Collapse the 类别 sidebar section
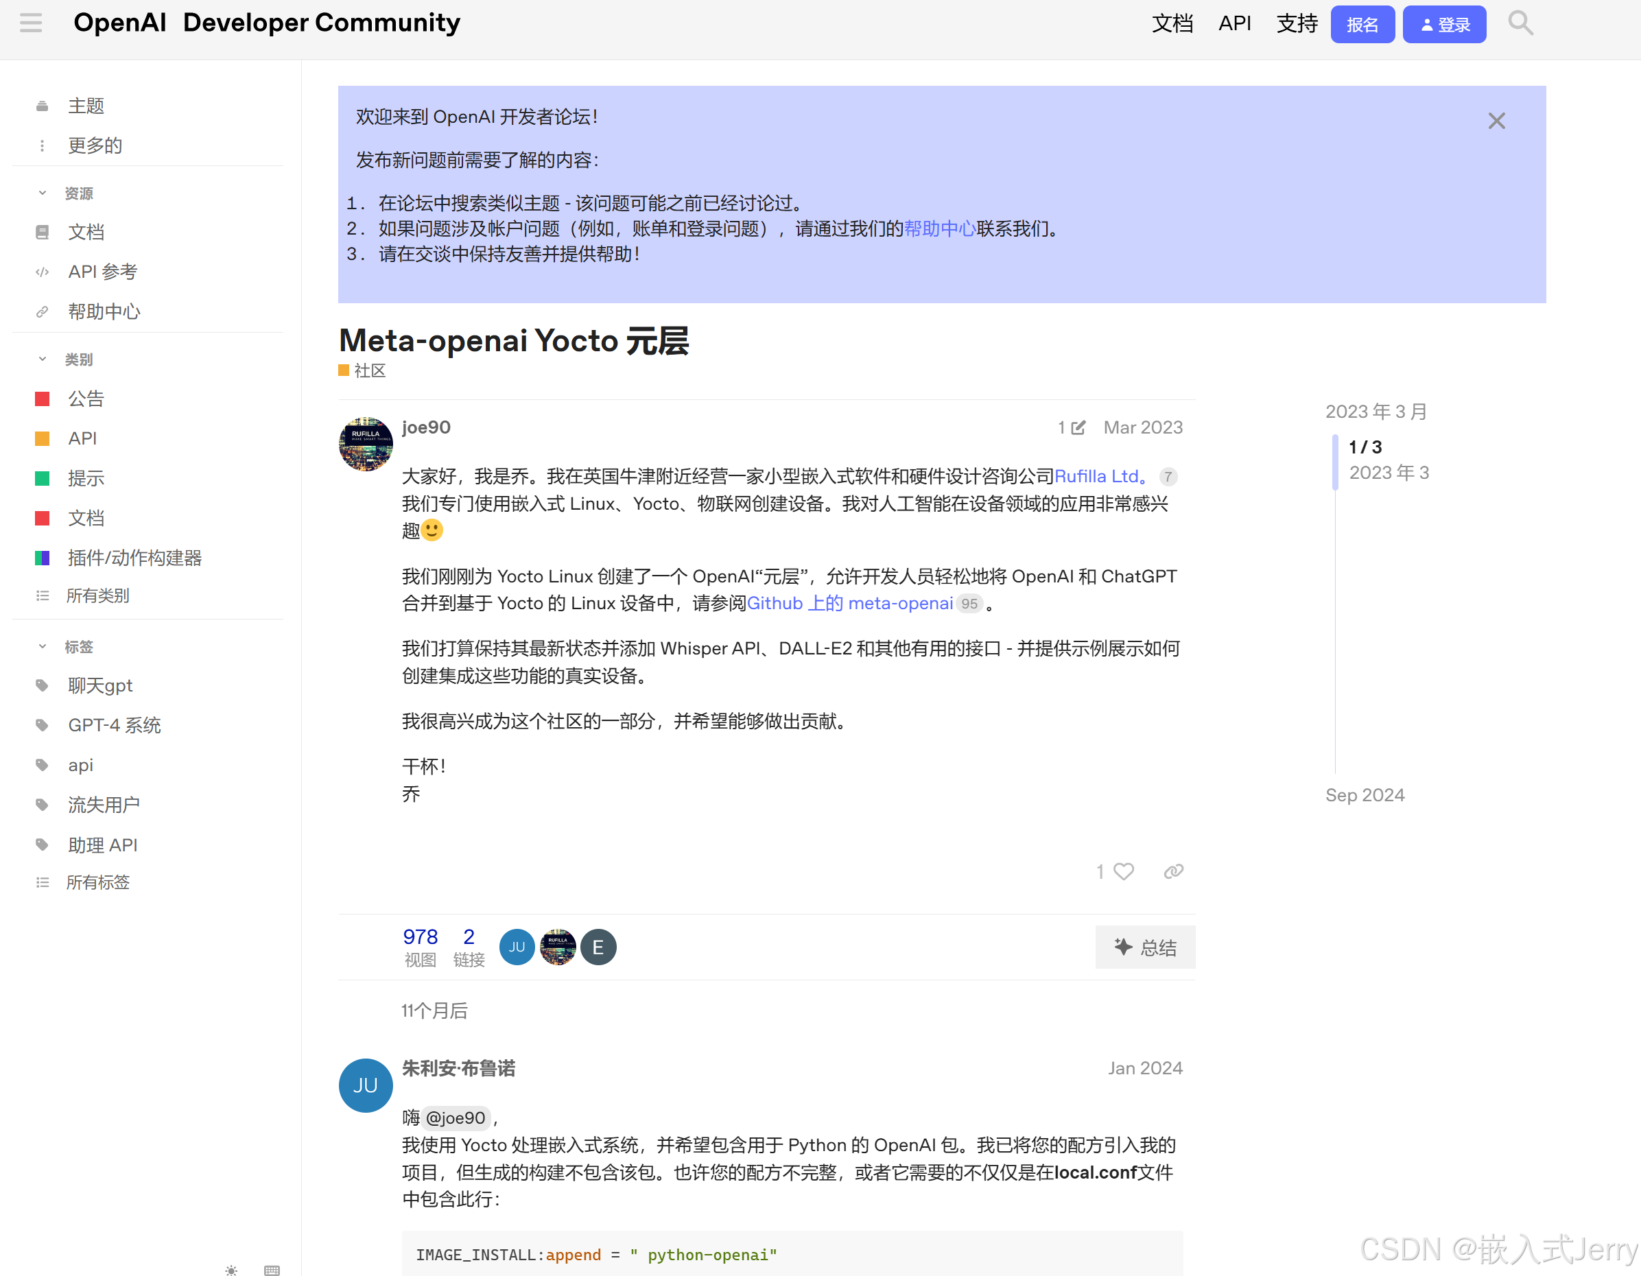 tap(42, 359)
